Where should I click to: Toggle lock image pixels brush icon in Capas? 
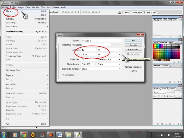(x=162, y=96)
